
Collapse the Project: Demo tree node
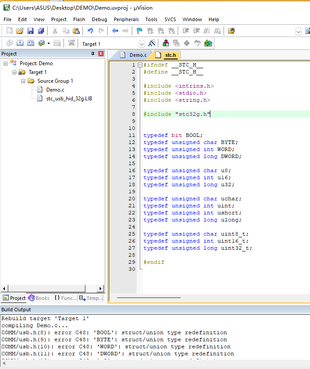click(x=6, y=63)
